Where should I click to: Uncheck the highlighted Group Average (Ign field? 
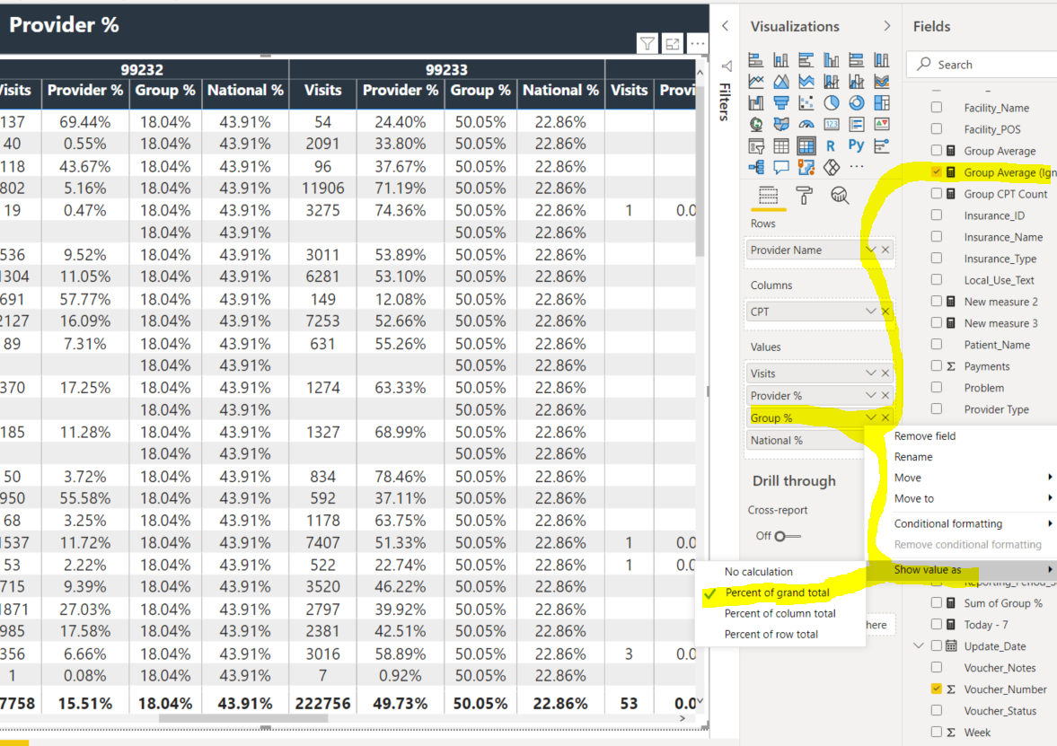click(x=937, y=171)
